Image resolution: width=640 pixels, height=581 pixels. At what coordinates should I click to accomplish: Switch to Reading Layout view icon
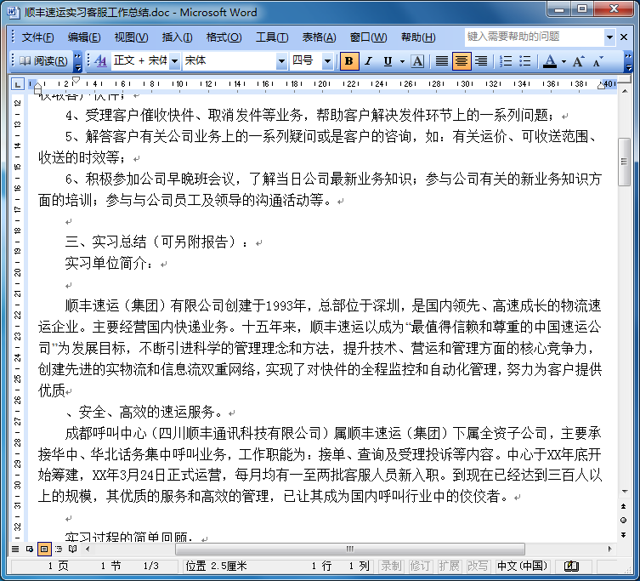tap(72, 549)
